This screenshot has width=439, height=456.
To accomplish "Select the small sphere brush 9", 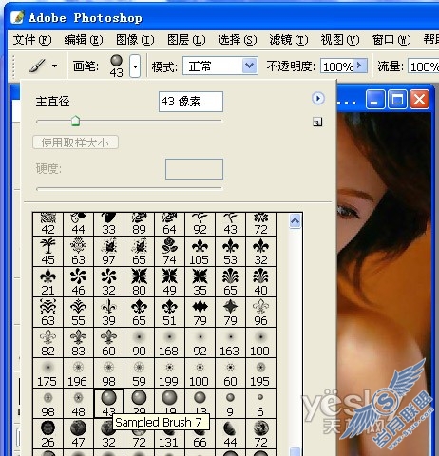I will 230,404.
